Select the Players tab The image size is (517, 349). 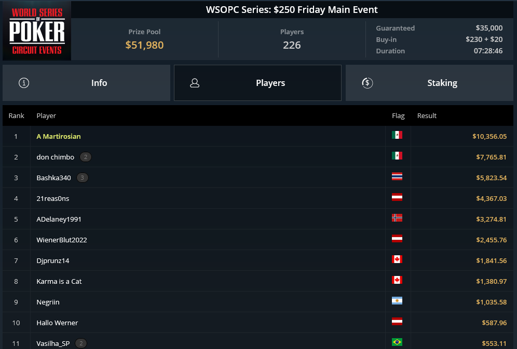click(x=257, y=83)
